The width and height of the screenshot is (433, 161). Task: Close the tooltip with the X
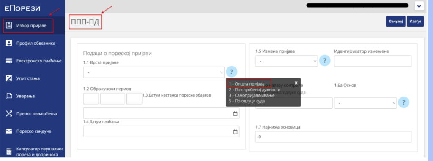(296, 83)
